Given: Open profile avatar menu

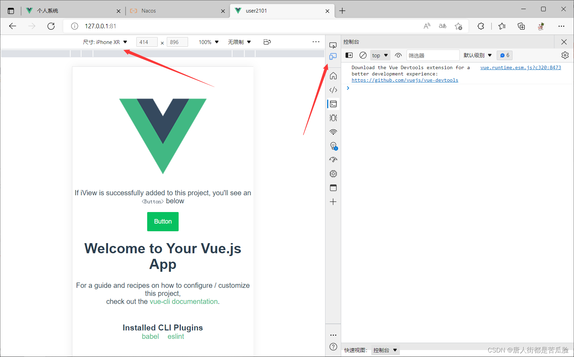Looking at the screenshot, I should pos(541,26).
